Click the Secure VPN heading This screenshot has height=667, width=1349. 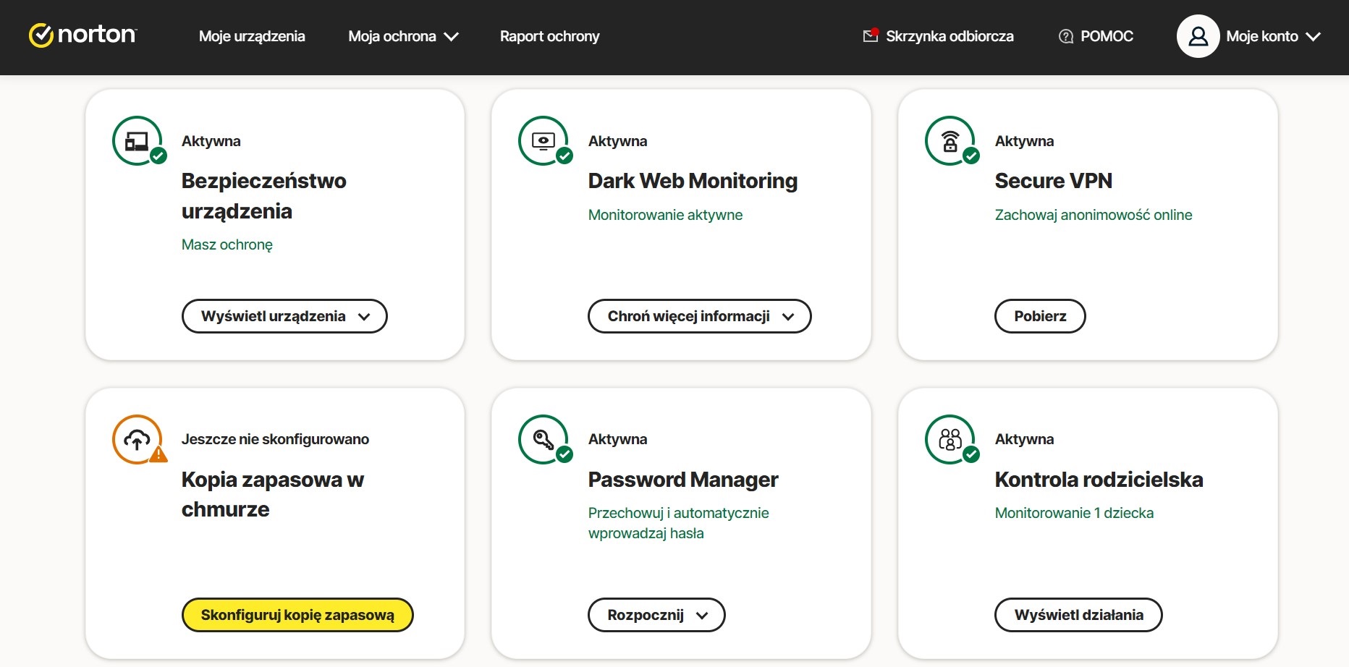1053,181
